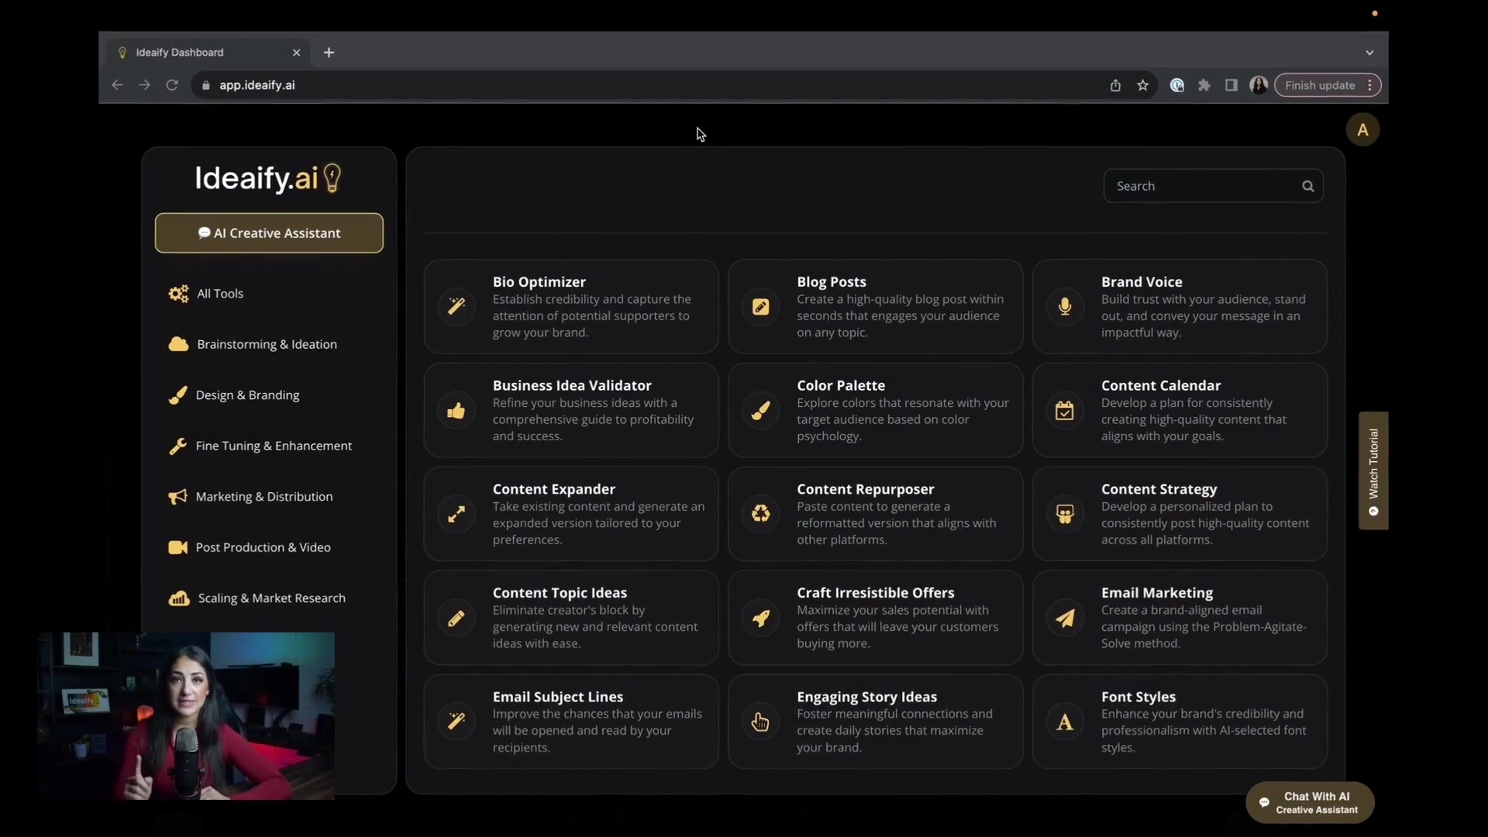Open the Chrome profile avatar
Viewport: 1488px width, 837px height.
1259,85
